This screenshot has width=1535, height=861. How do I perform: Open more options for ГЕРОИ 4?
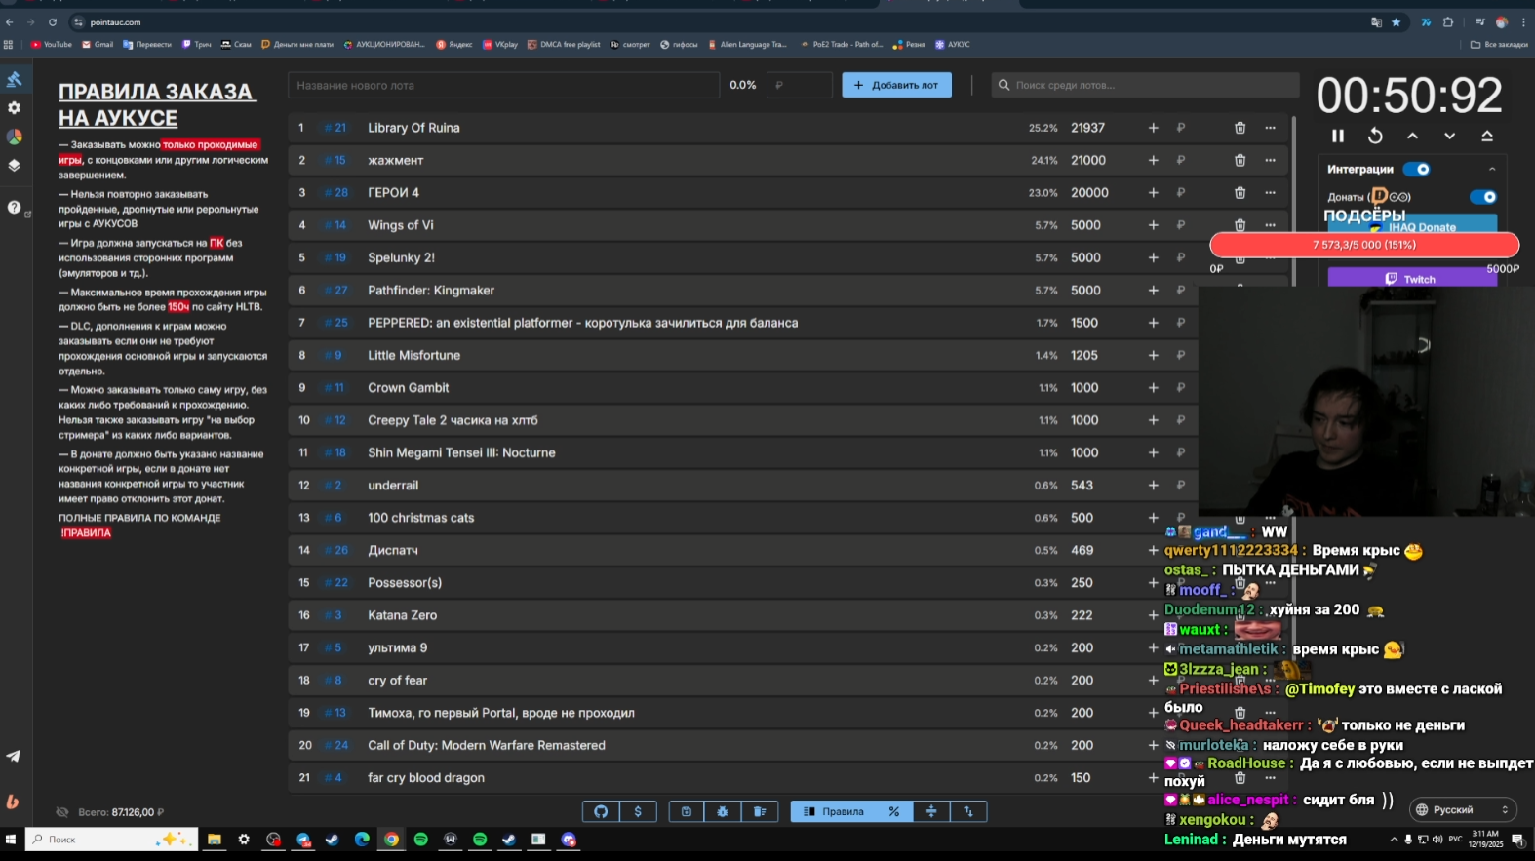pyautogui.click(x=1270, y=193)
